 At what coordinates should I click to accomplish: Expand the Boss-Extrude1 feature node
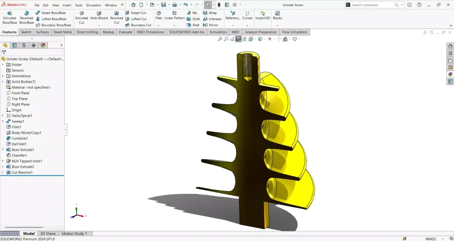point(3,150)
